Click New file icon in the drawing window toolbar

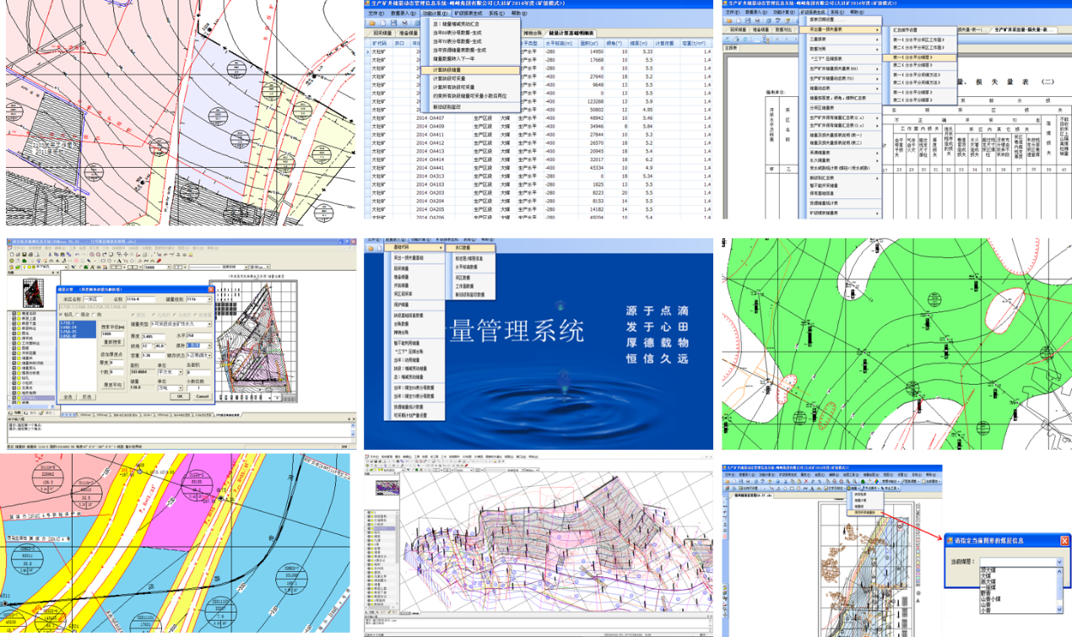[x=12, y=254]
